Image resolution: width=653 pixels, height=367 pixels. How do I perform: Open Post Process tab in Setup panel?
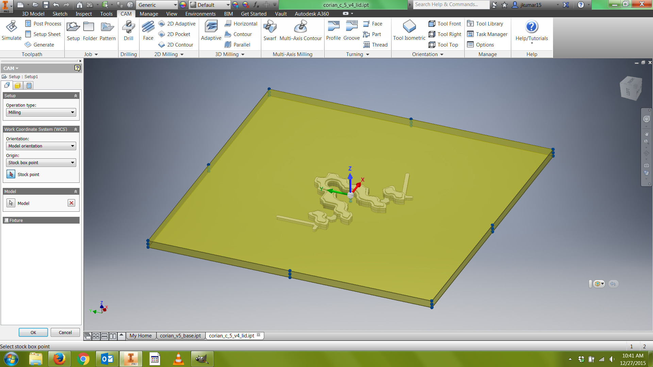click(29, 86)
